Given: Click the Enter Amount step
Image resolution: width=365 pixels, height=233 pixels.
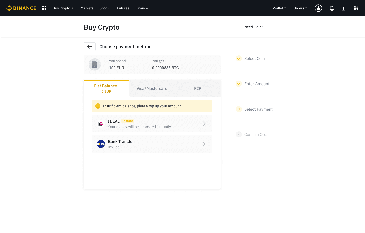Looking at the screenshot, I should [257, 84].
